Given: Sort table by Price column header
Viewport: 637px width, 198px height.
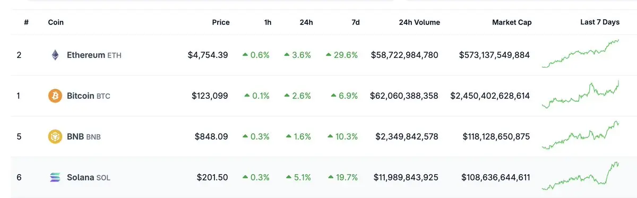Looking at the screenshot, I should click(x=221, y=22).
